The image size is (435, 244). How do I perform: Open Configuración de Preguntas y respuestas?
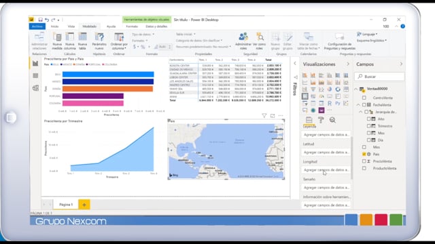(340, 41)
